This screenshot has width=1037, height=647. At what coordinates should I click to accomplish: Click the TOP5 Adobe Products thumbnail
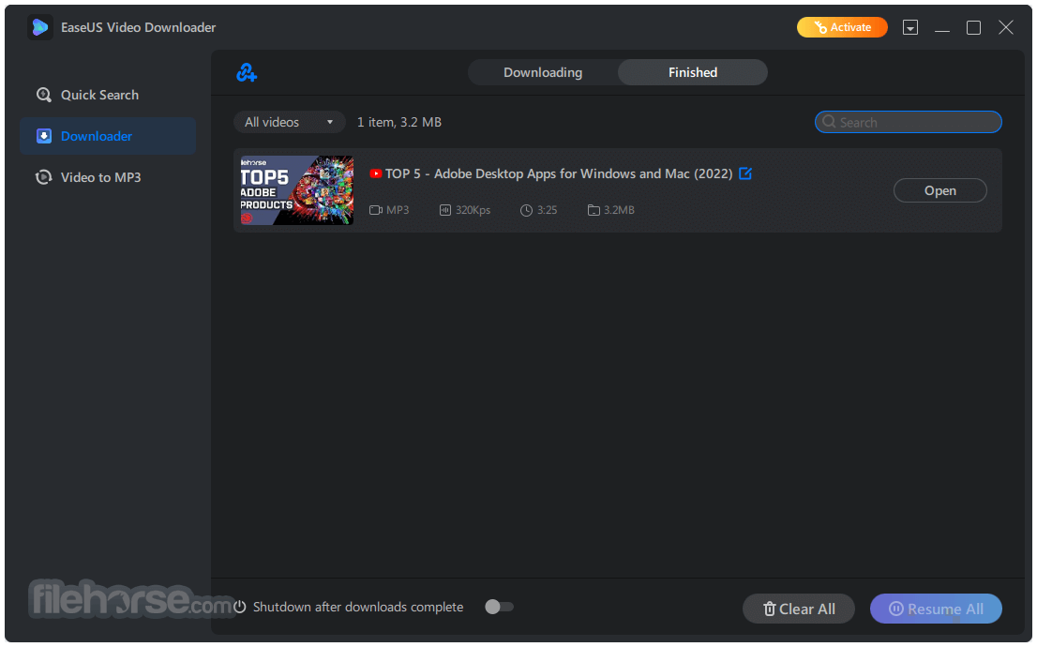point(297,190)
